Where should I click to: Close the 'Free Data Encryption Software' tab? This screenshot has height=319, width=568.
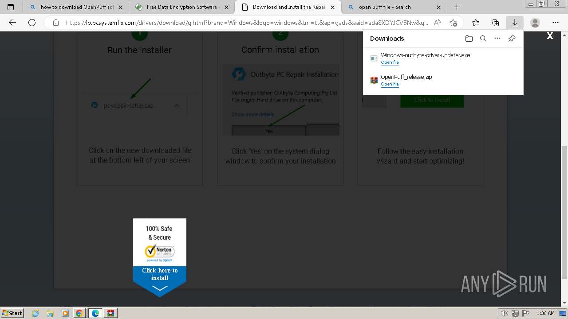point(226,7)
